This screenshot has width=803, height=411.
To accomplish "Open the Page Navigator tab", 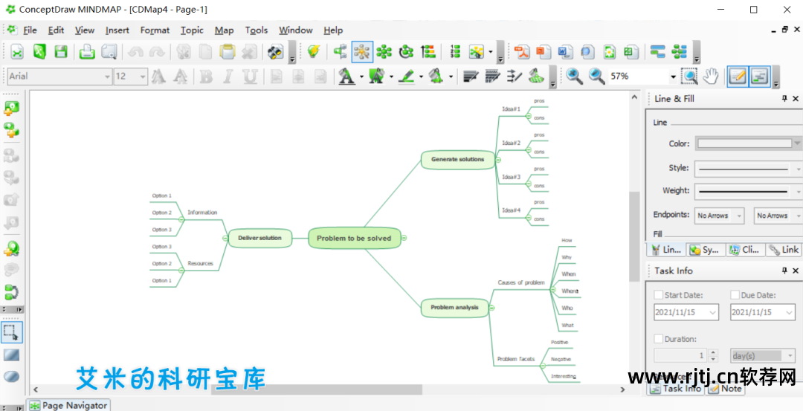I will pos(68,405).
